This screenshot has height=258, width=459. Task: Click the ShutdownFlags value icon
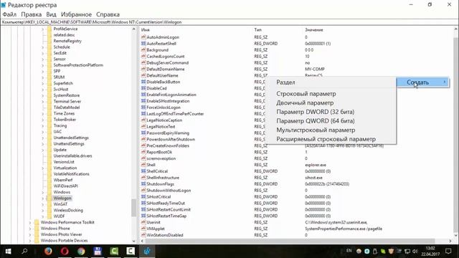point(143,184)
